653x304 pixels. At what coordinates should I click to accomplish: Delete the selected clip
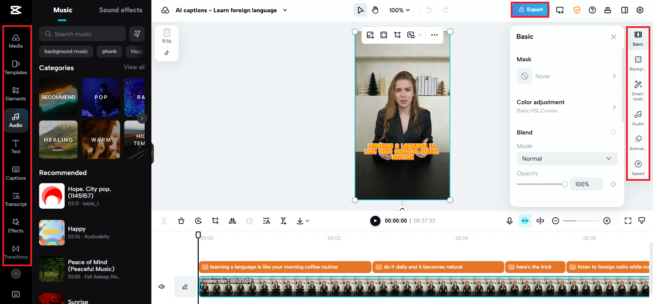click(181, 221)
